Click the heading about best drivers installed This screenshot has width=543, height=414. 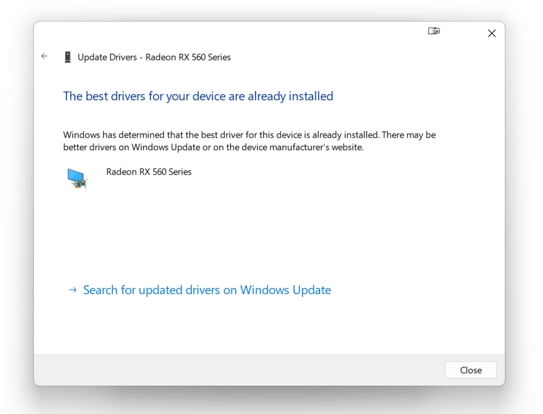(198, 96)
